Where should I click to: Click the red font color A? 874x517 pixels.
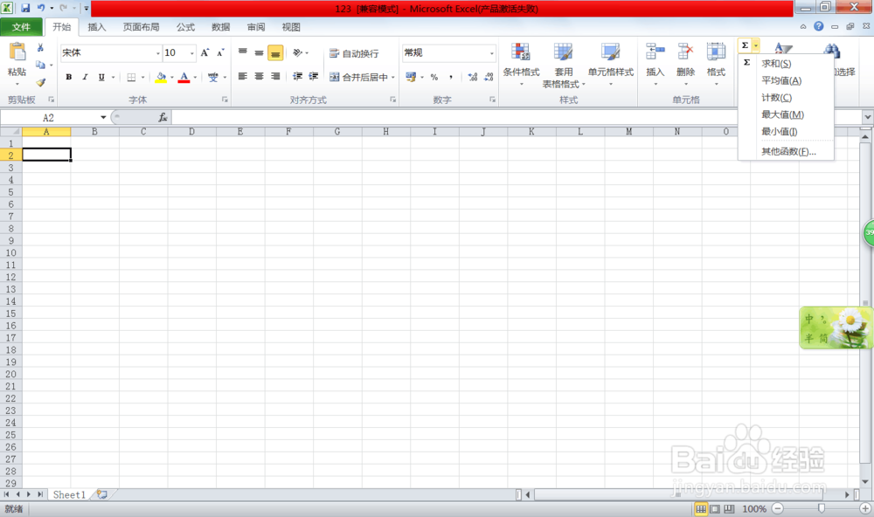pos(184,78)
